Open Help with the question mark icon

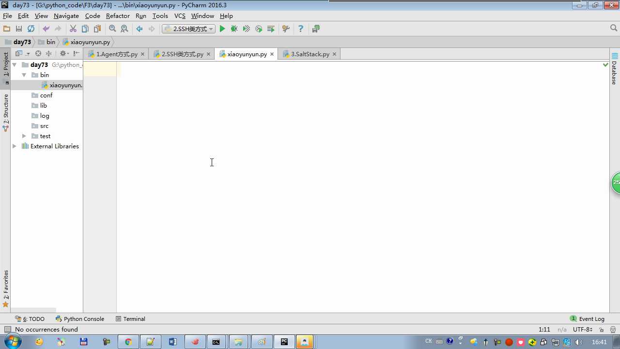tap(301, 29)
